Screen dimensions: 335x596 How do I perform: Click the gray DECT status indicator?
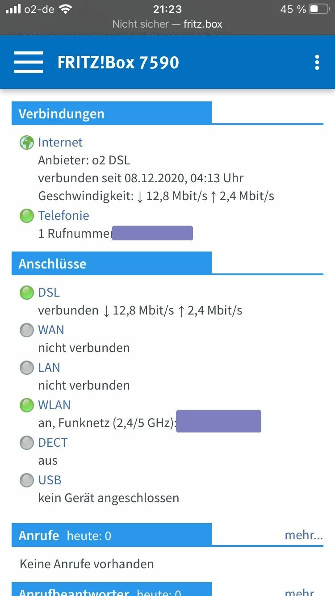[x=27, y=443]
